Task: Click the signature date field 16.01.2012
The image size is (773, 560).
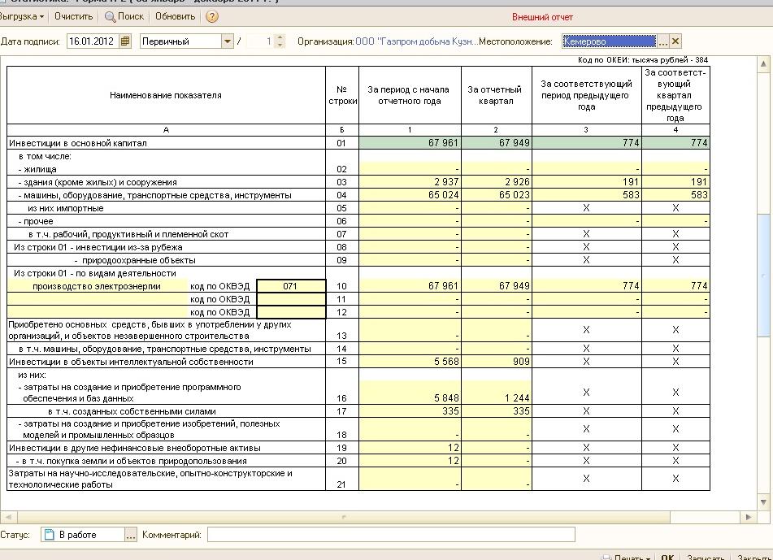Action: tap(93, 41)
